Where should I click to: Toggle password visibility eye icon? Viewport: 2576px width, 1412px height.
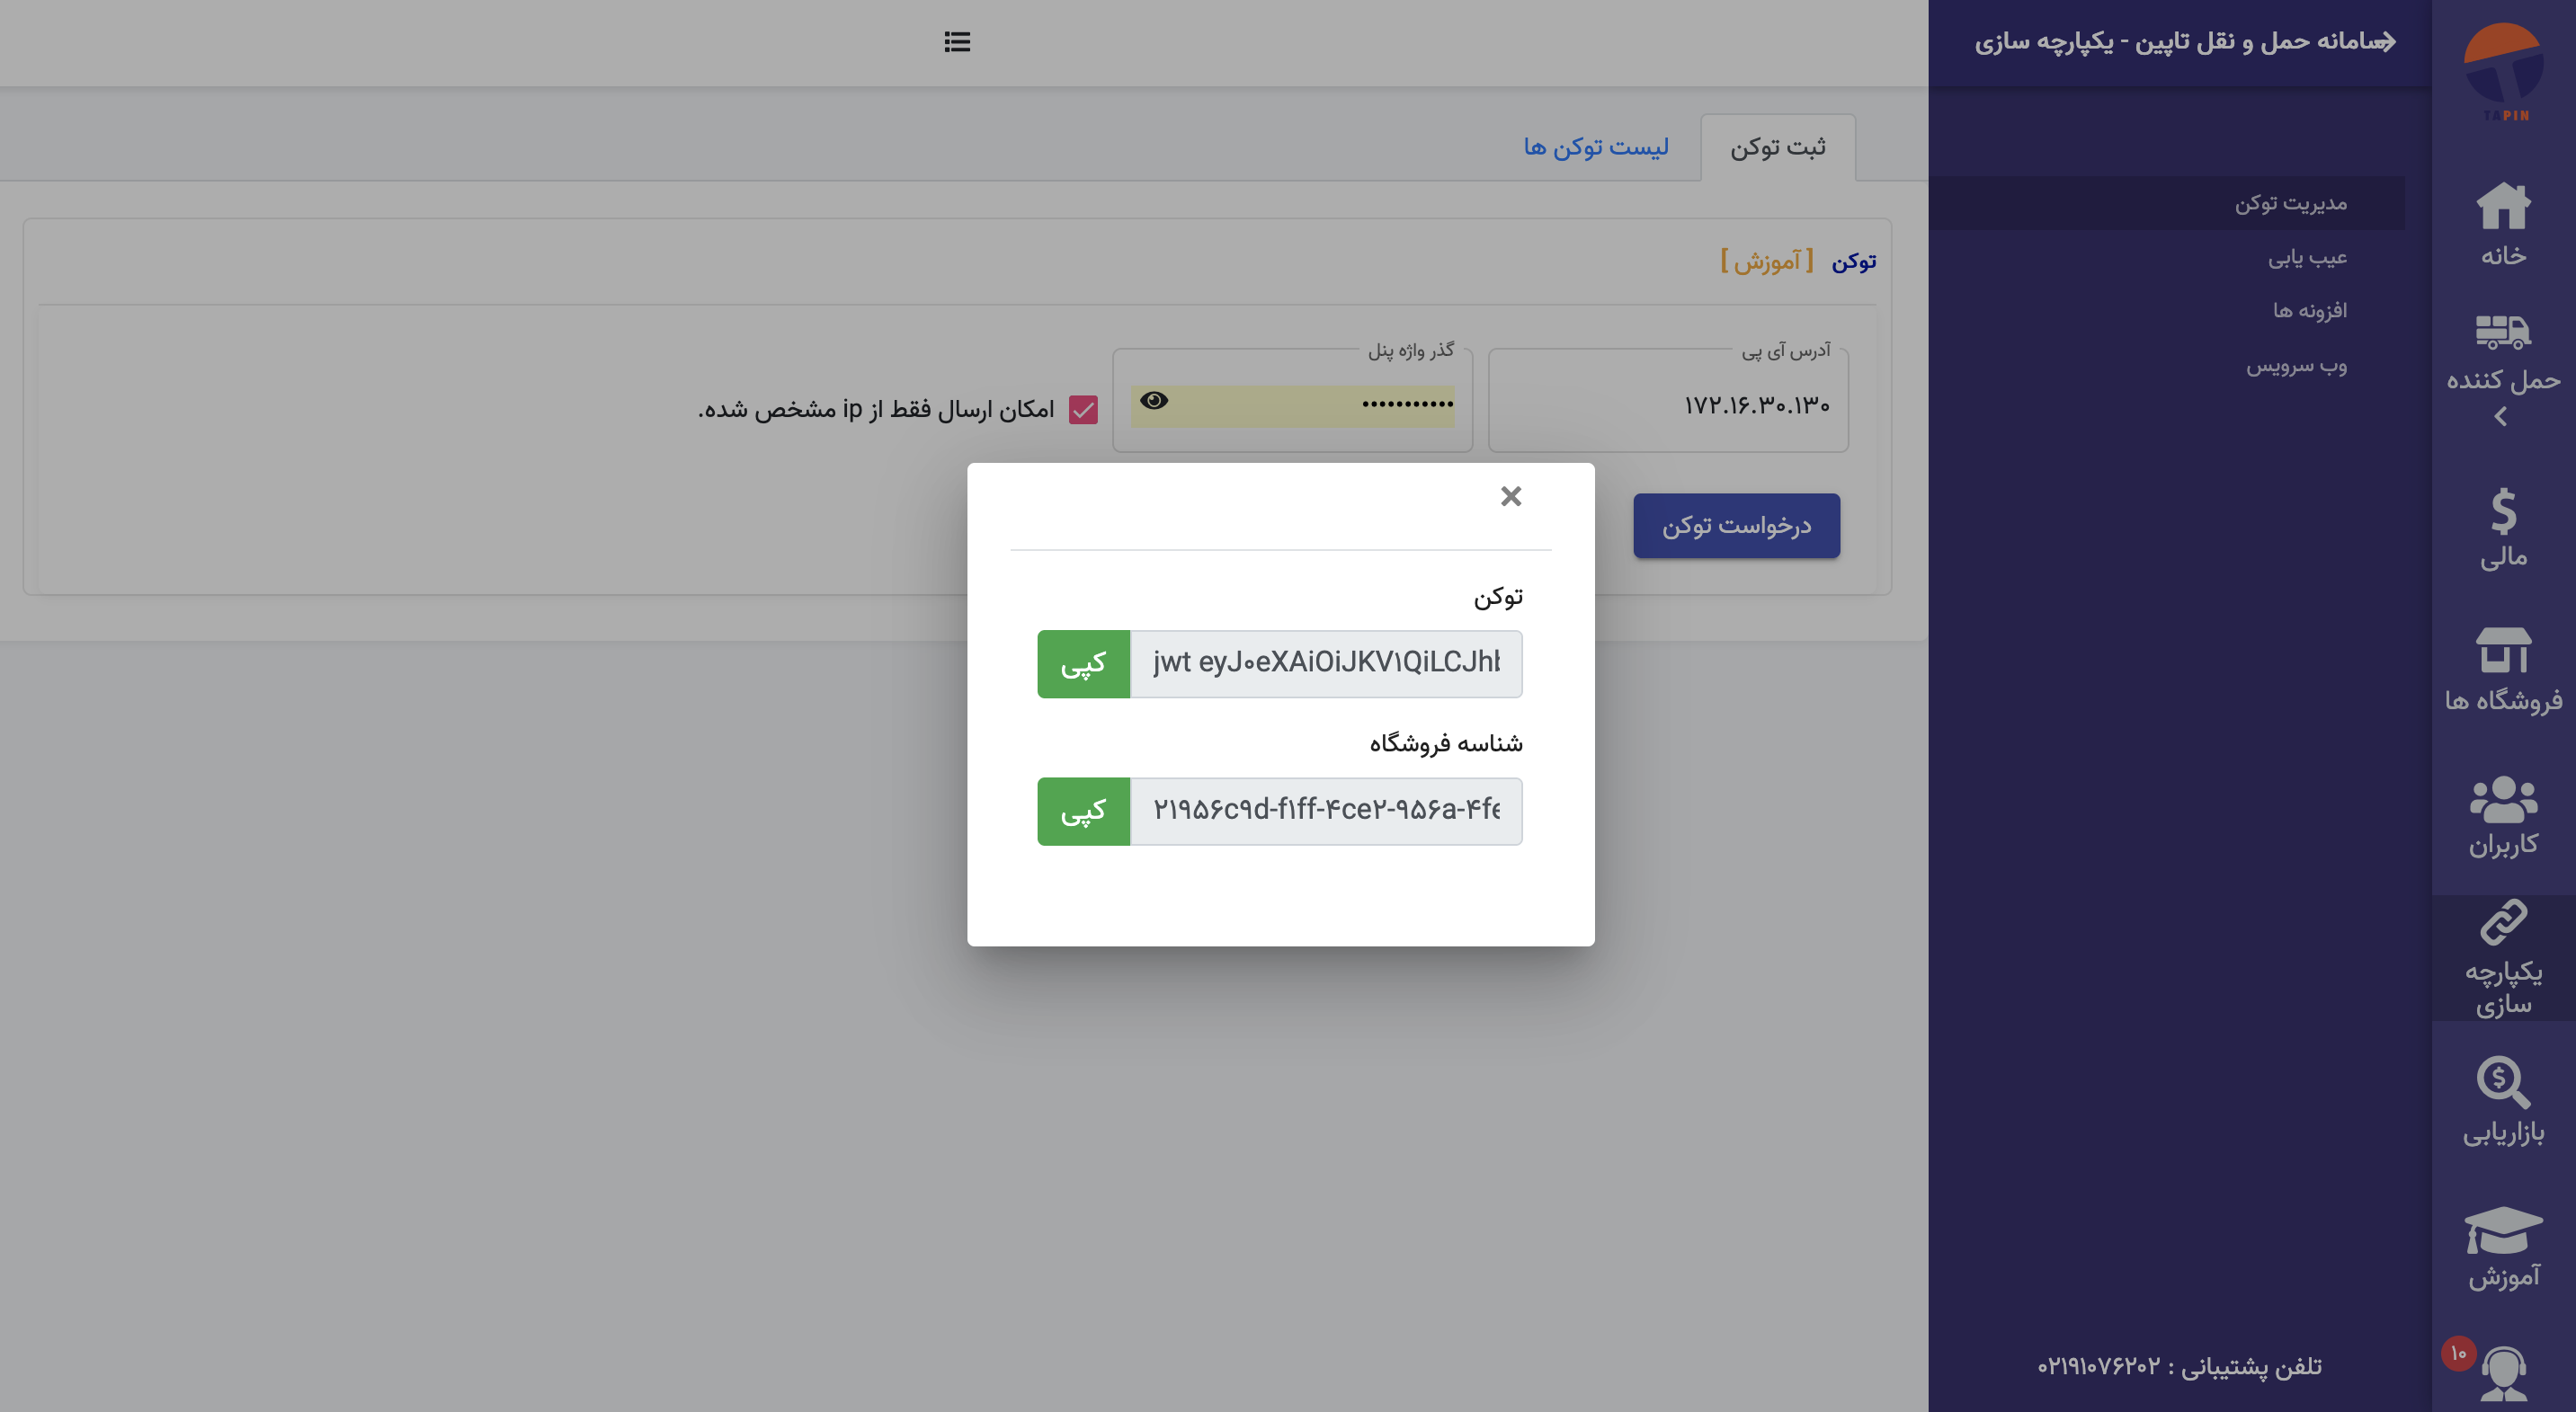click(x=1154, y=401)
